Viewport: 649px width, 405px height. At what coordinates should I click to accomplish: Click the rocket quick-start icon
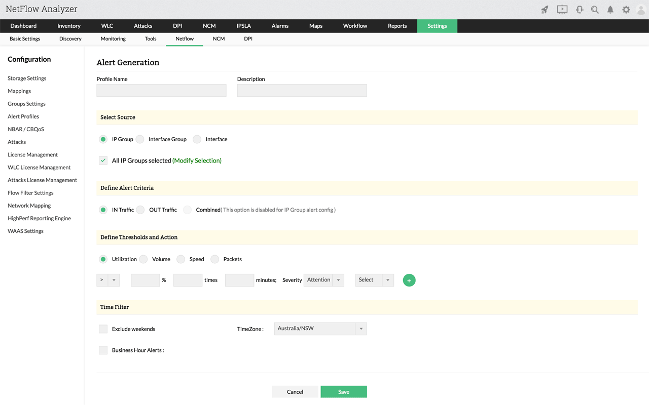(x=545, y=10)
